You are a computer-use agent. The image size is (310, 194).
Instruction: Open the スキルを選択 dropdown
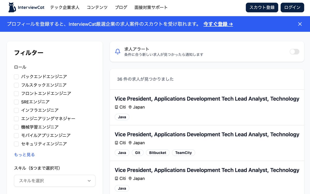[55, 181]
